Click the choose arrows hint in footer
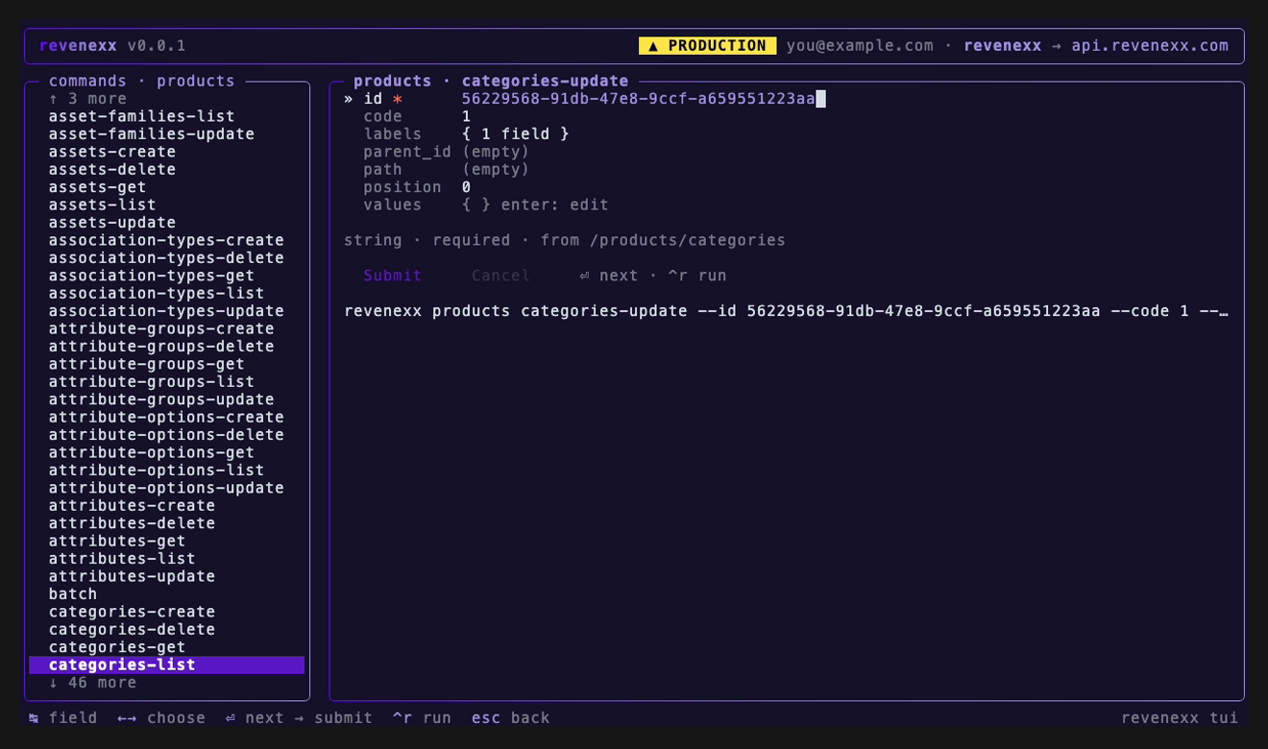This screenshot has height=749, width=1268. tap(161, 718)
